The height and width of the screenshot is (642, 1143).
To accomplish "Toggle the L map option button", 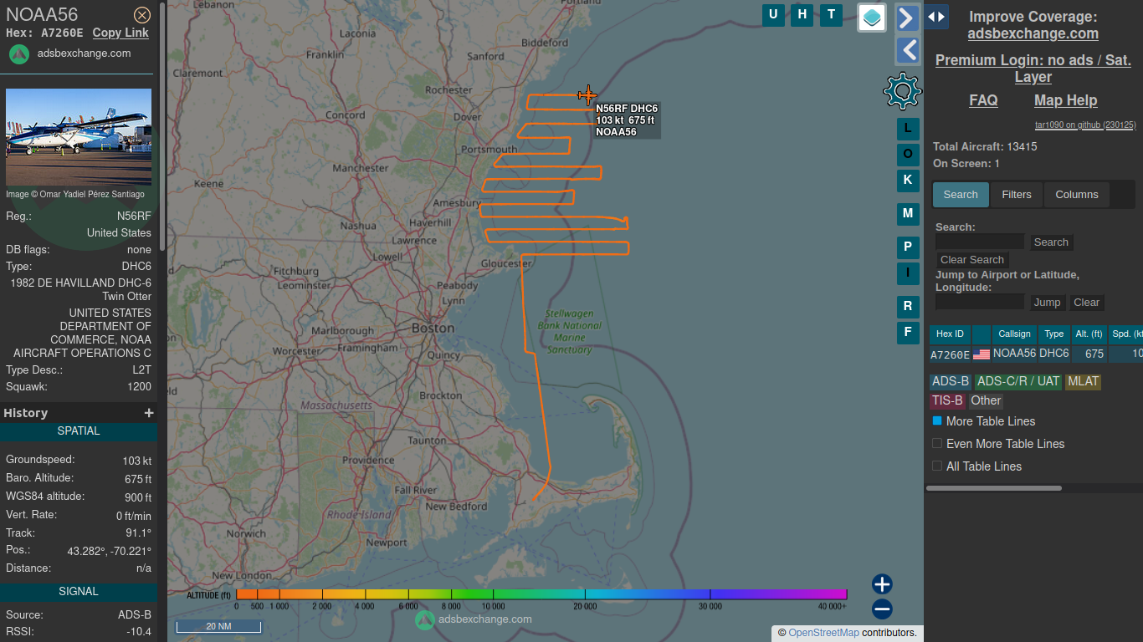I will (x=908, y=129).
